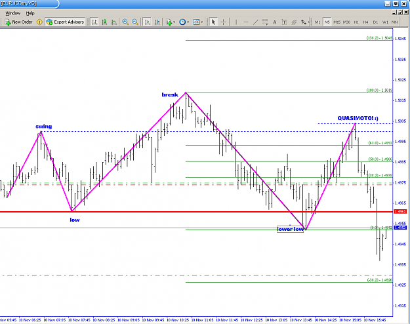The height and width of the screenshot is (324, 410).
Task: Switch chart to line chart mode
Action: point(113,22)
